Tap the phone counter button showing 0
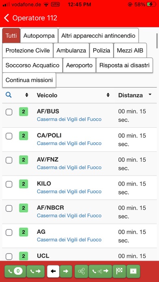The height and width of the screenshot is (282, 159). tap(15, 271)
